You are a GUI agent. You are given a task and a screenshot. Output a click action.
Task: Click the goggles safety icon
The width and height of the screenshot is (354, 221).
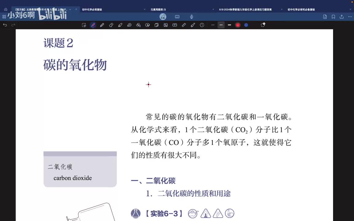pos(193,213)
